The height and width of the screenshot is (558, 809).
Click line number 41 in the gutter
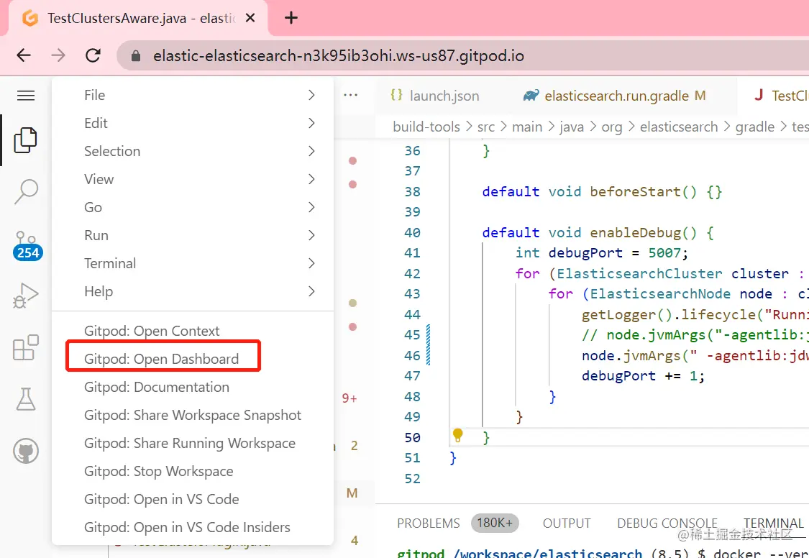coord(412,252)
